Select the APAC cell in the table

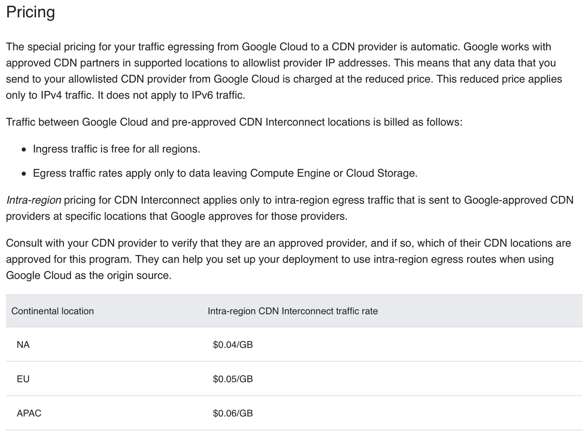pos(29,413)
